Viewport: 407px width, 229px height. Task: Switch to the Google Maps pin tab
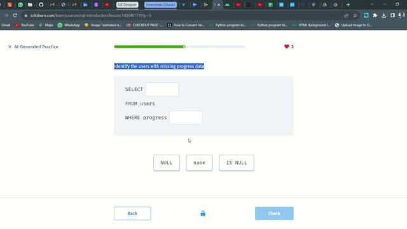314,4
